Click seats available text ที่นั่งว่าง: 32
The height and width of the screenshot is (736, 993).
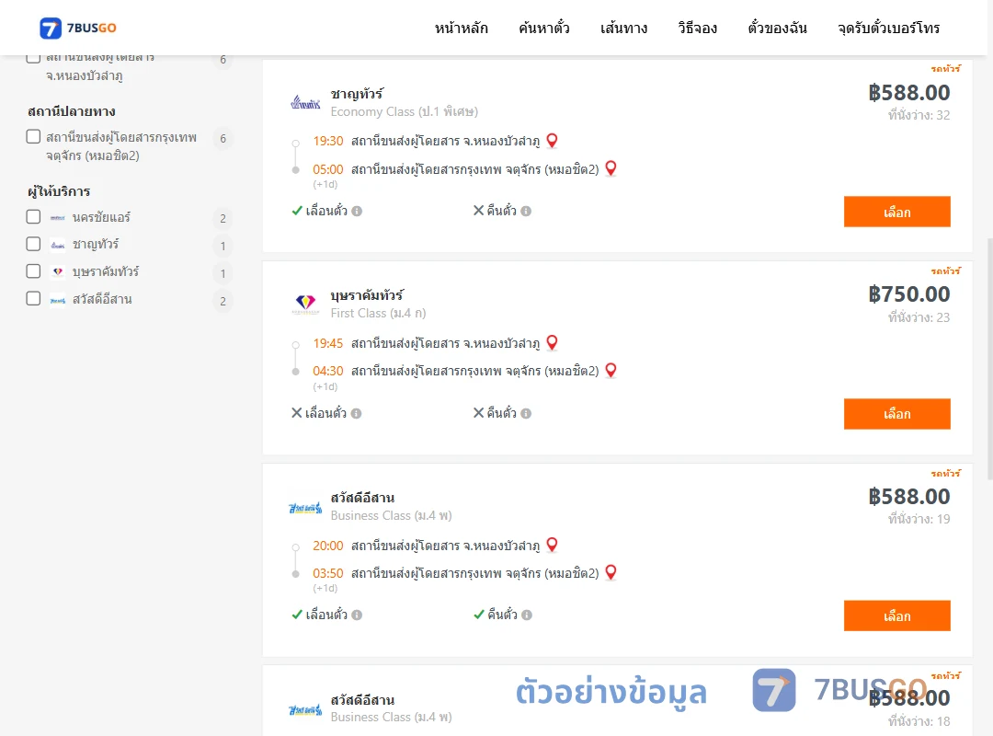pos(919,115)
